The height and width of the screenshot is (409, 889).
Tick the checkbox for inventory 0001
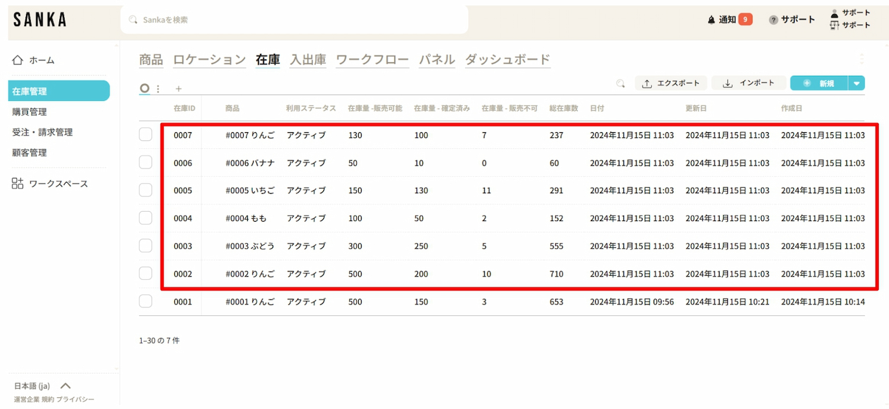point(146,302)
